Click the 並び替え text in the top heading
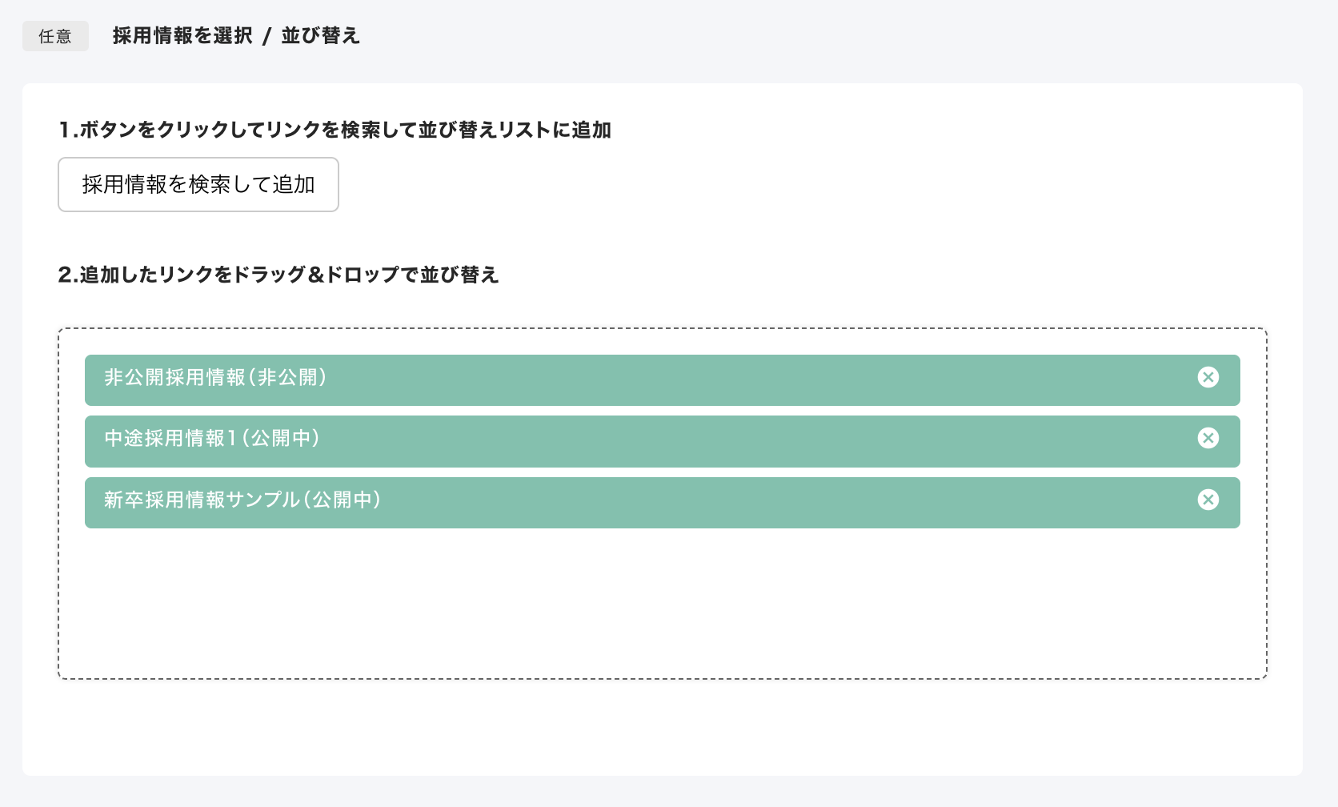Image resolution: width=1338 pixels, height=807 pixels. tap(320, 36)
